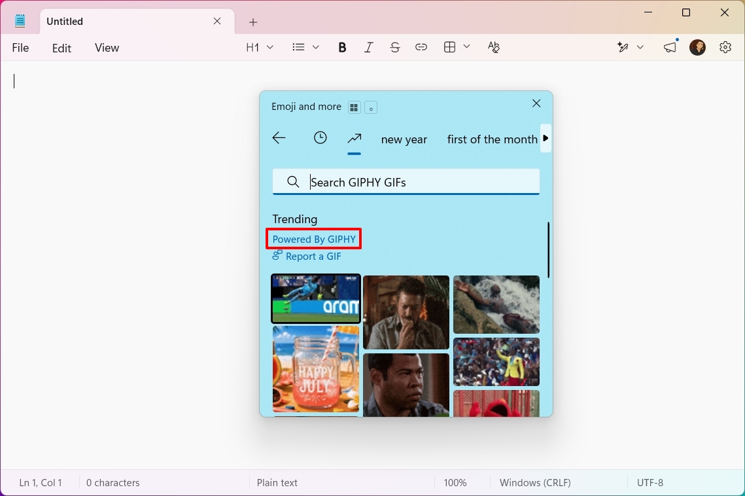
Task: Open Notepad settings gear
Action: pos(725,47)
